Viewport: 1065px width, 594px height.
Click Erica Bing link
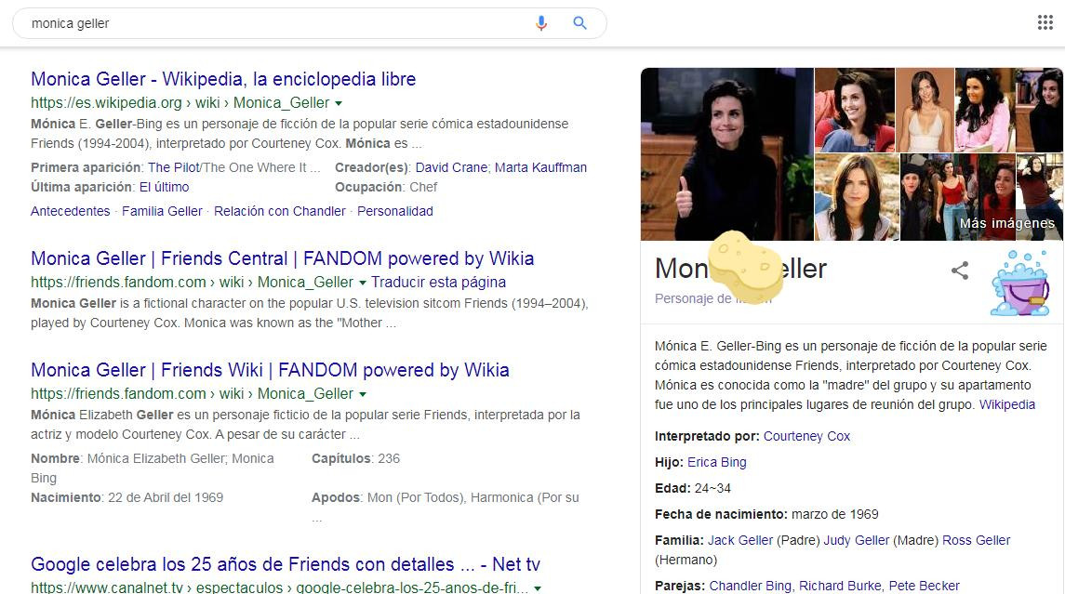716,462
